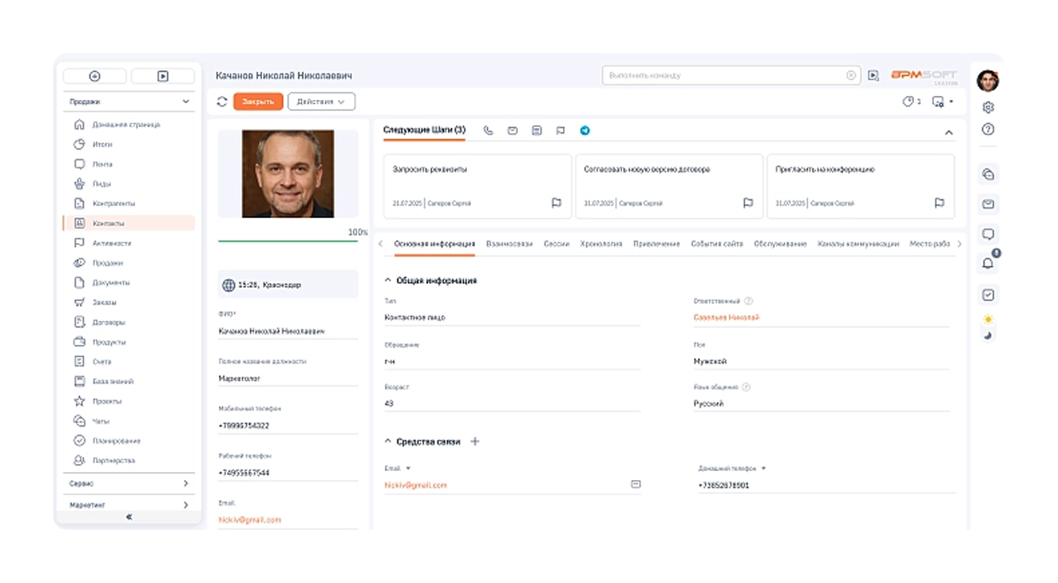This screenshot has width=1058, height=583.
Task: Click the refresh icon beside the Закрыть button
Action: (222, 102)
